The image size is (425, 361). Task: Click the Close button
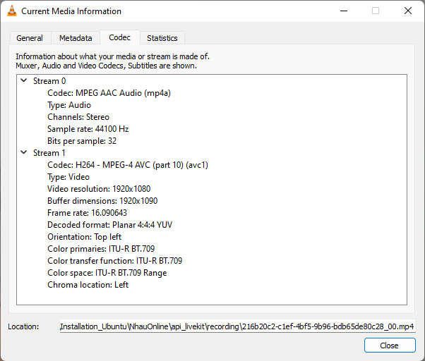coord(390,345)
